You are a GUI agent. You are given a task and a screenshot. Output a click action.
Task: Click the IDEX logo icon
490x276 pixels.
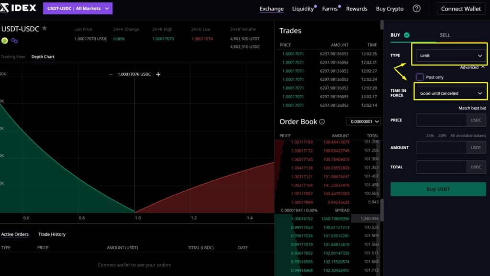coord(5,8)
